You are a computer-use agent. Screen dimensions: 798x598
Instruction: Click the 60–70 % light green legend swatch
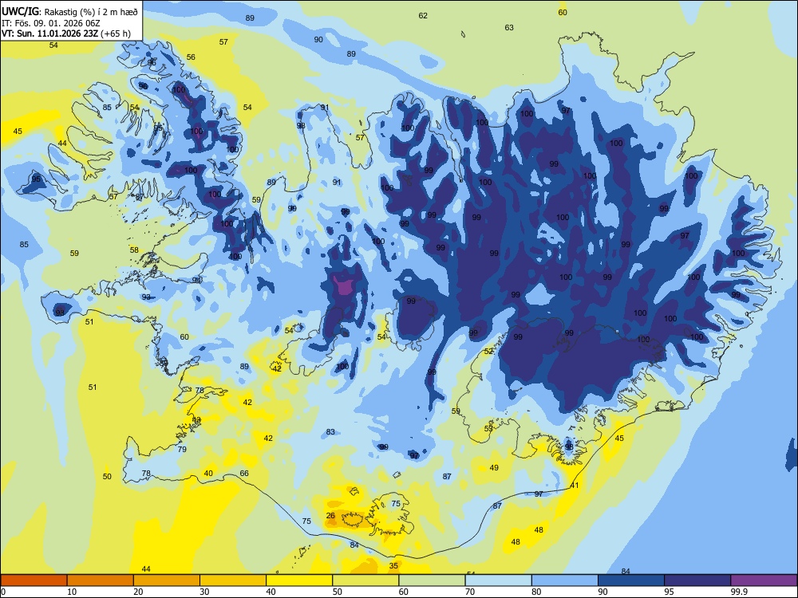click(432, 580)
